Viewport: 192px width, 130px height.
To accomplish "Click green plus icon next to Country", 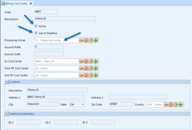I will pyautogui.click(x=180, y=104).
